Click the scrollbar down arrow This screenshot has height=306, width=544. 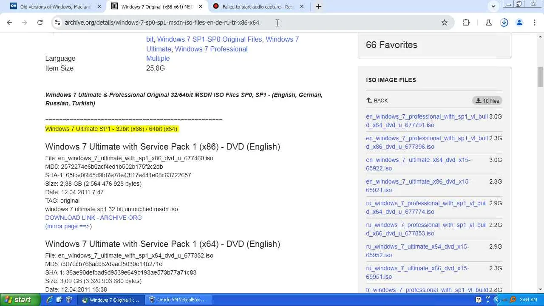point(541,289)
